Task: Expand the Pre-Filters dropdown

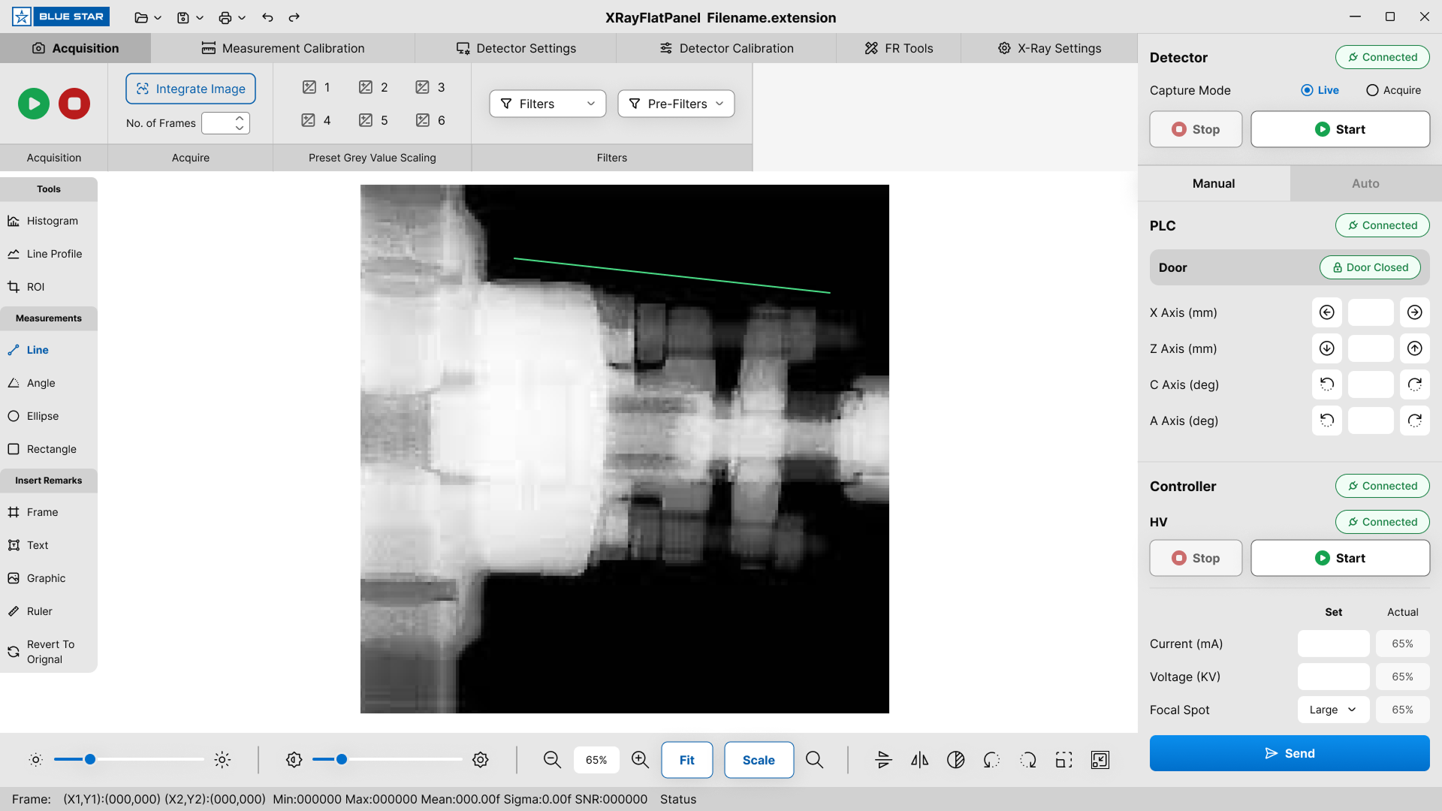Action: 676,104
